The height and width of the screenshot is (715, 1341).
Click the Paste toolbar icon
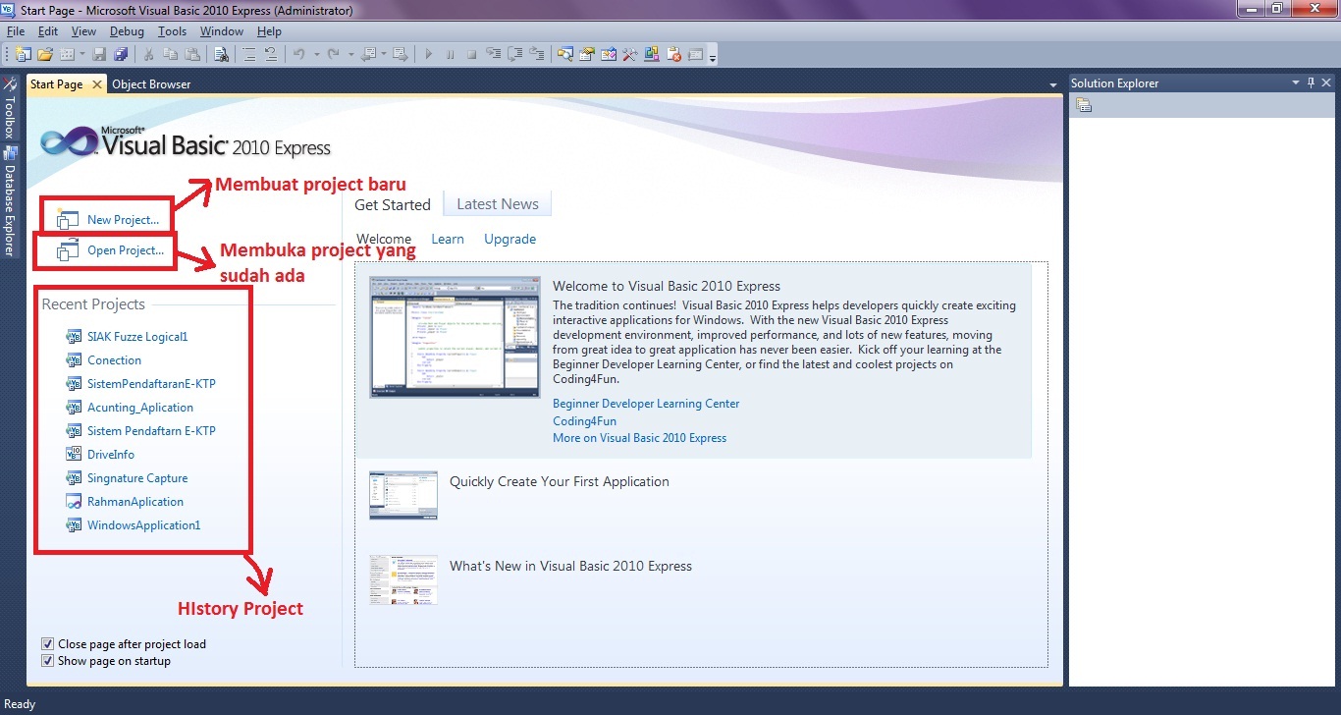tap(191, 54)
